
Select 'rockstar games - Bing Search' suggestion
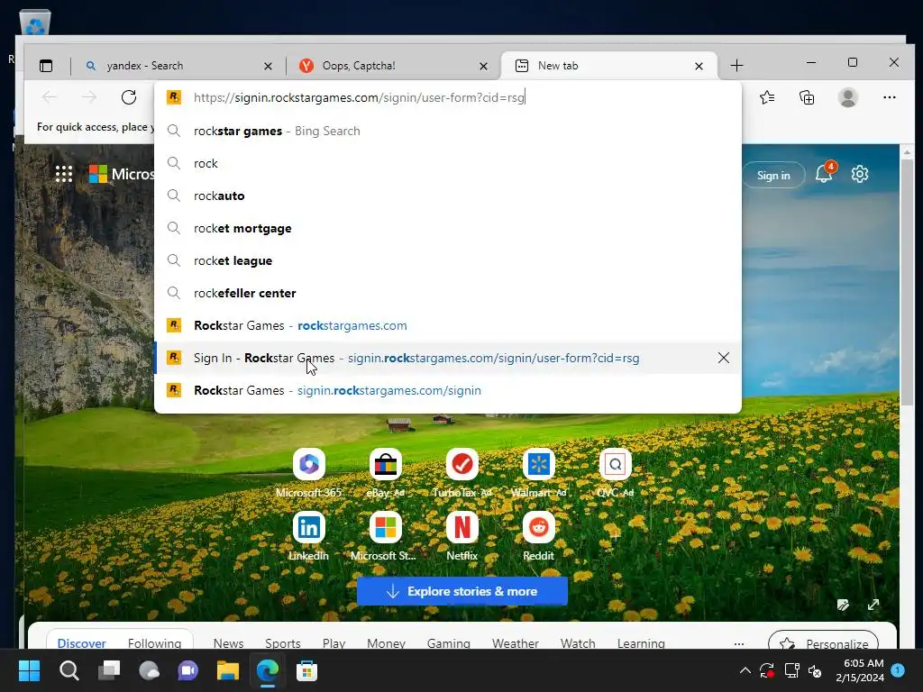(447, 131)
